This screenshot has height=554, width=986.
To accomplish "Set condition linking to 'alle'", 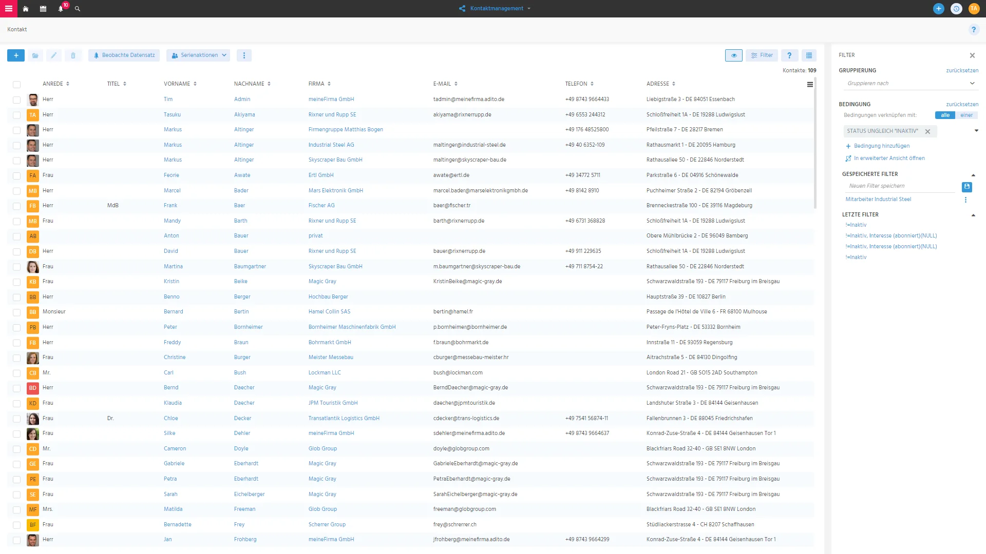I will pyautogui.click(x=945, y=115).
